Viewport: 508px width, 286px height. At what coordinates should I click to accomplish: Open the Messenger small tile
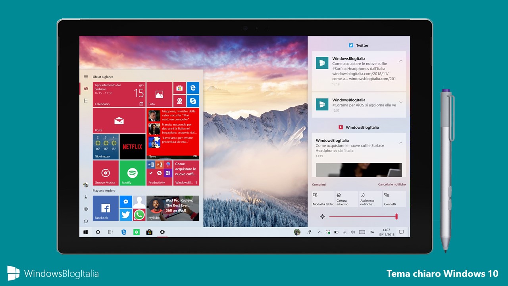pos(126,202)
